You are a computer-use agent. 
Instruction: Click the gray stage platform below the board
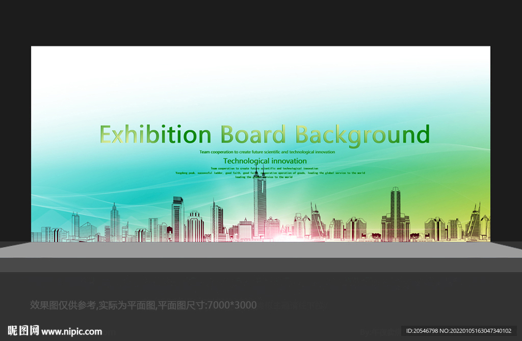261,250
